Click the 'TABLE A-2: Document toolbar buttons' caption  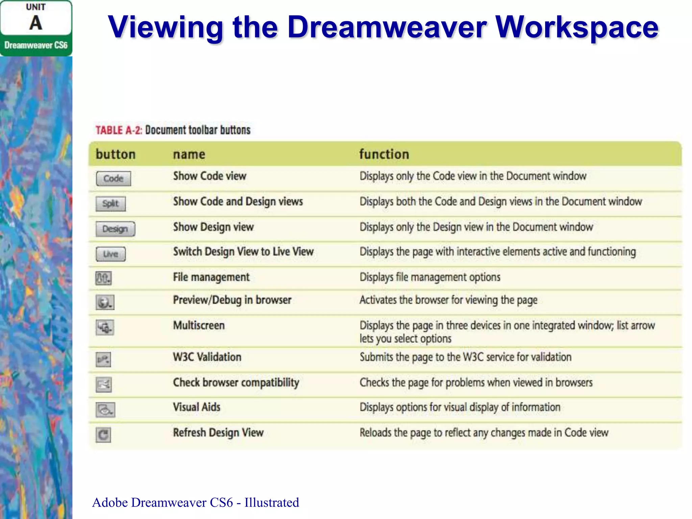173,130
